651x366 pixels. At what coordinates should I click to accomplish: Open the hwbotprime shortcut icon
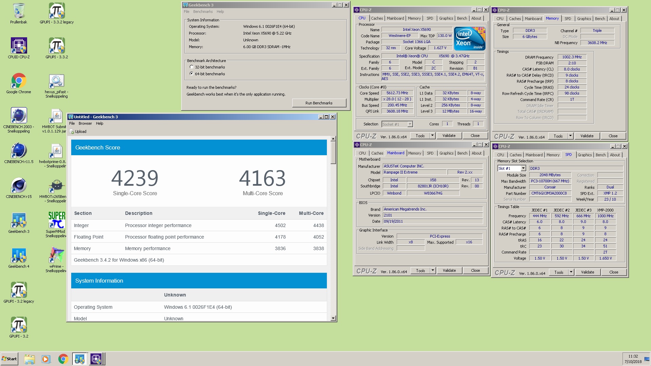[53, 155]
